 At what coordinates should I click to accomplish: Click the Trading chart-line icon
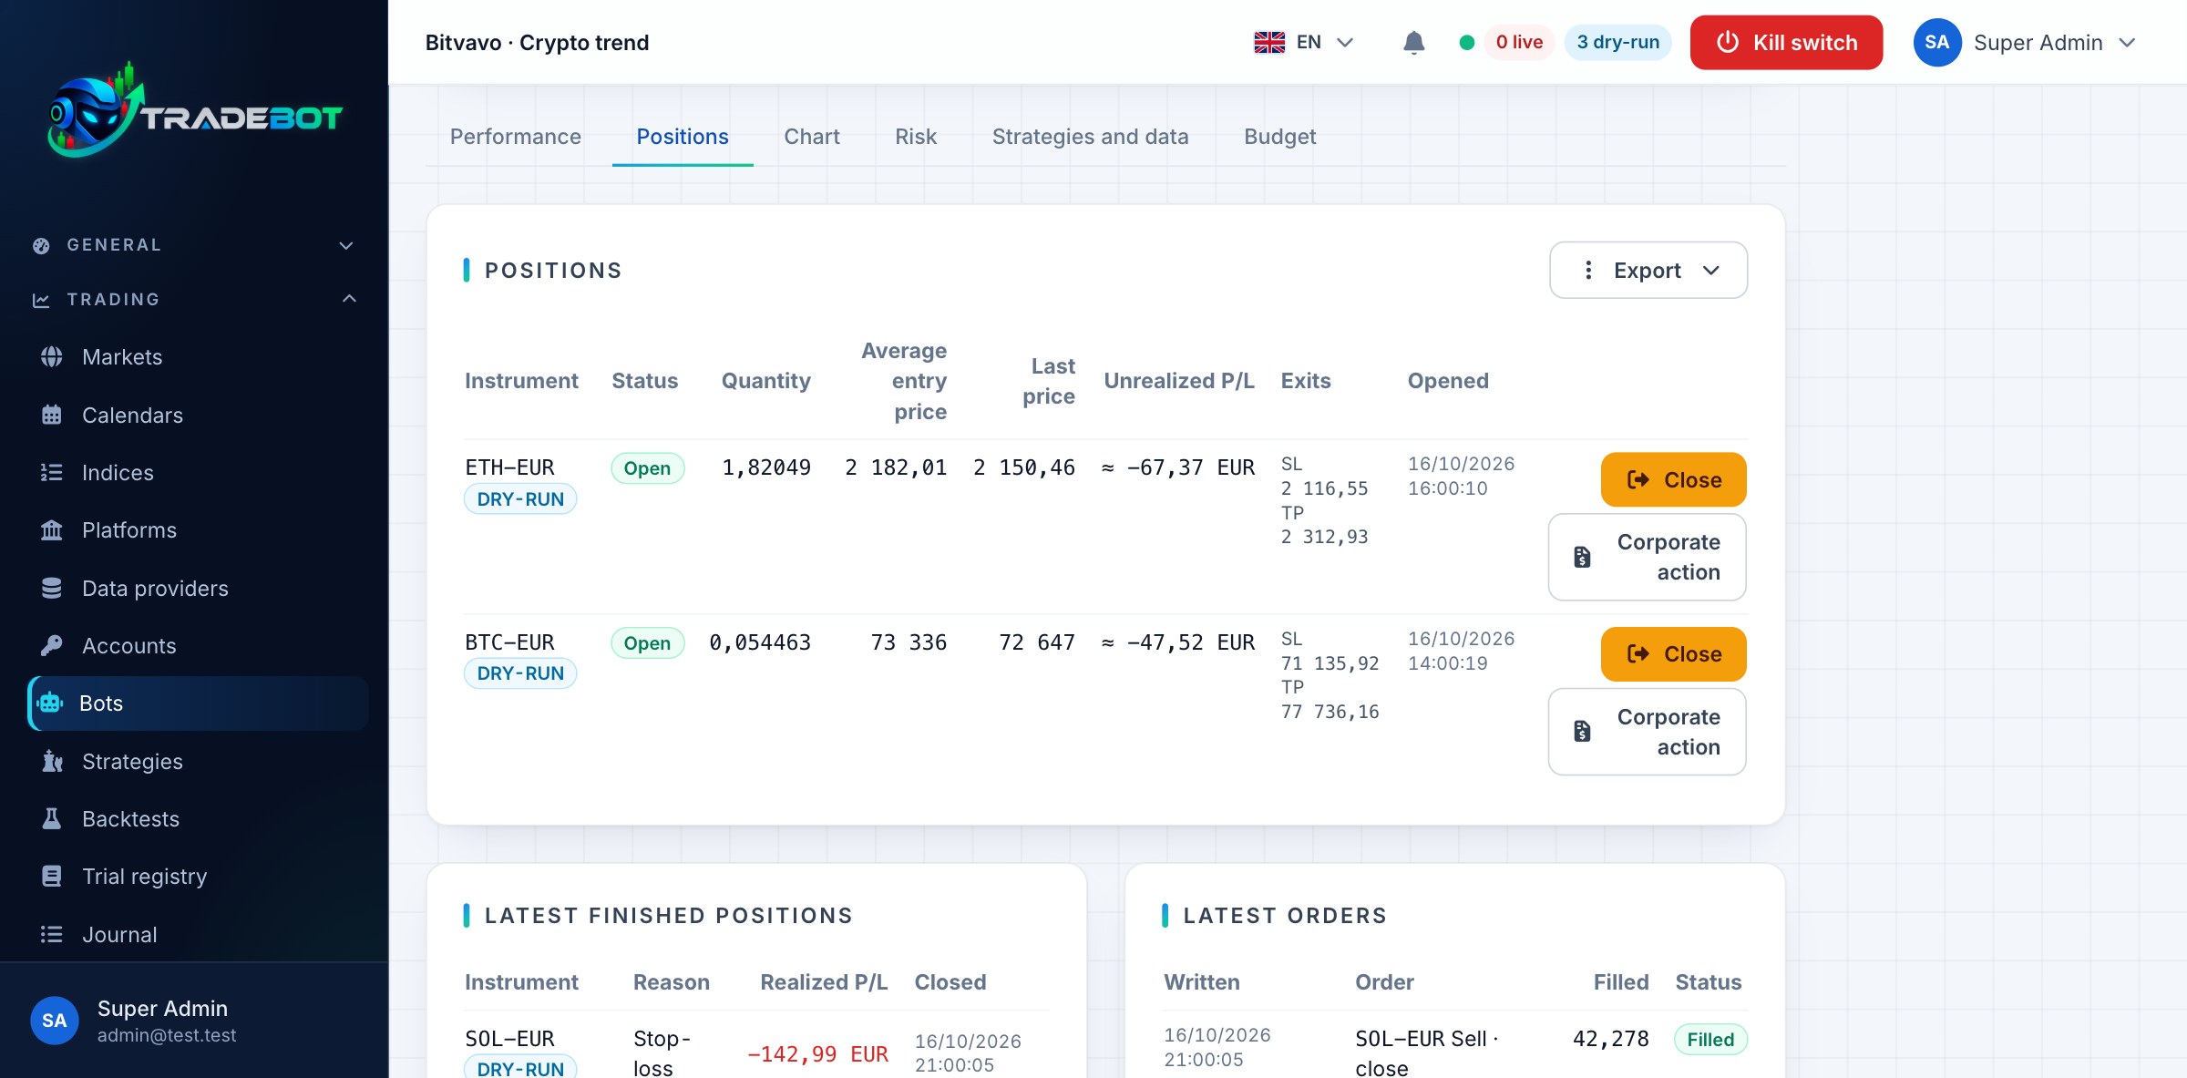tap(41, 300)
